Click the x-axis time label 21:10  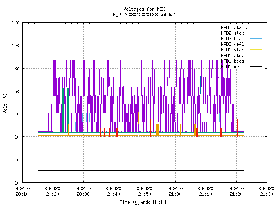[x=205, y=194]
